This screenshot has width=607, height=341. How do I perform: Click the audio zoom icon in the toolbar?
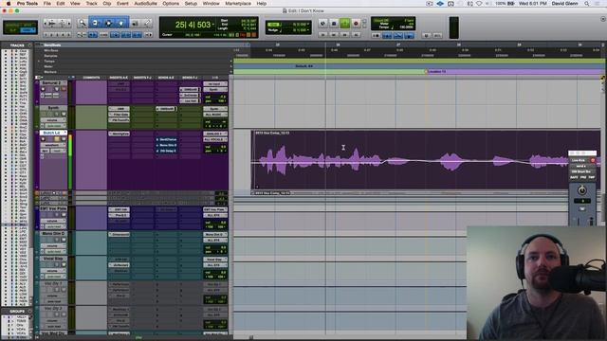coord(52,24)
